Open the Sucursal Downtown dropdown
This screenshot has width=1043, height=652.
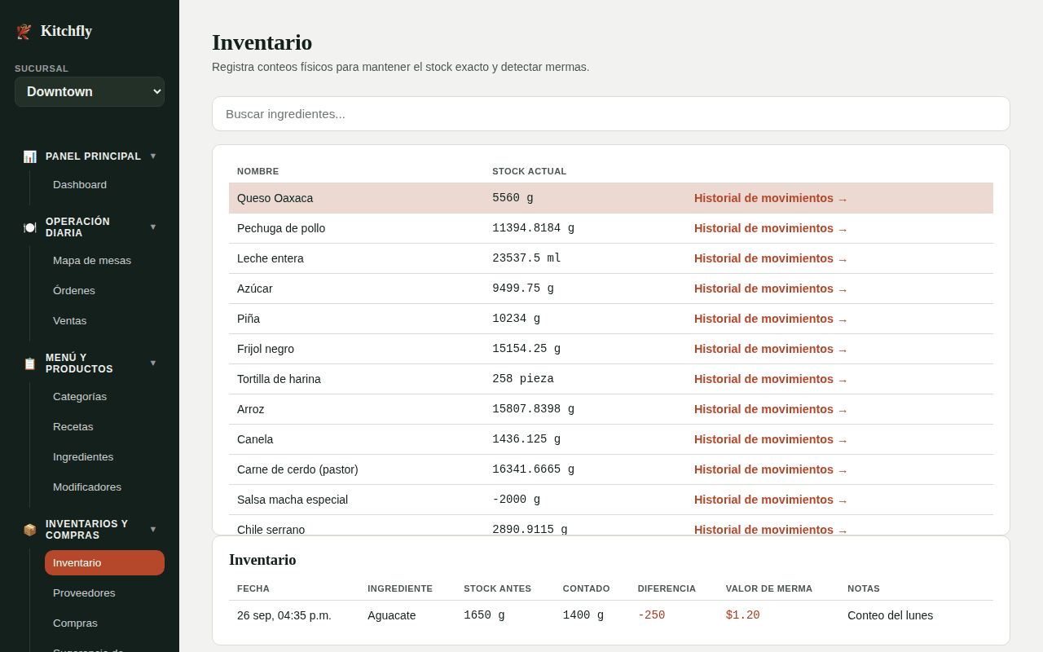[90, 91]
